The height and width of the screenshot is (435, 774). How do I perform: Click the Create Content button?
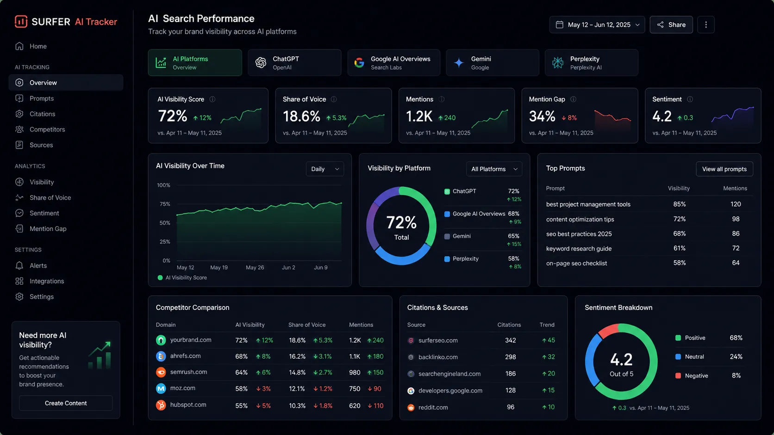(x=66, y=403)
